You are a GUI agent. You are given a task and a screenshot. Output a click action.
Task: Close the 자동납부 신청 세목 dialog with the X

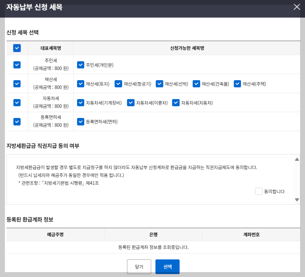[297, 7]
